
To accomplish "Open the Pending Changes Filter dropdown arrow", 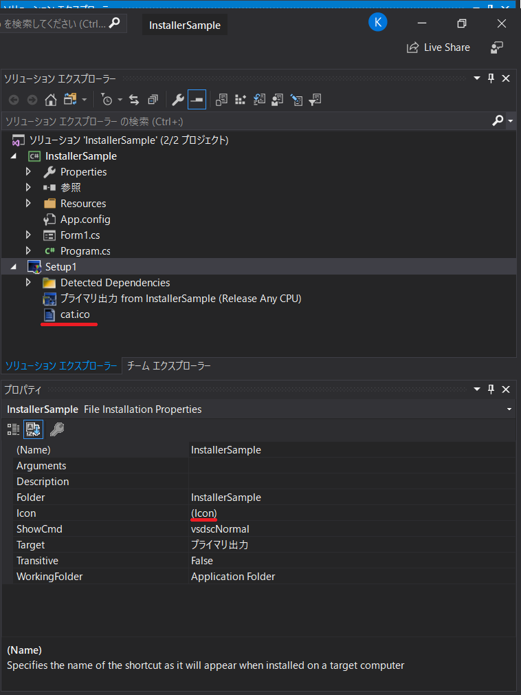I will 120,100.
